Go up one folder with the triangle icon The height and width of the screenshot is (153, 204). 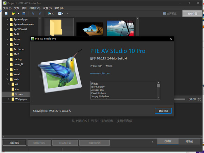(68, 14)
